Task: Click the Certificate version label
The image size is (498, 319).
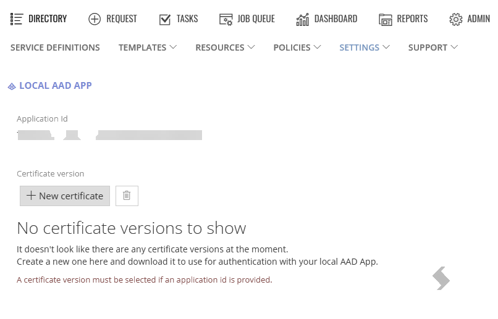Action: tap(51, 174)
